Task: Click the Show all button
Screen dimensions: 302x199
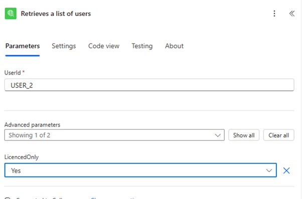Action: tap(244, 135)
